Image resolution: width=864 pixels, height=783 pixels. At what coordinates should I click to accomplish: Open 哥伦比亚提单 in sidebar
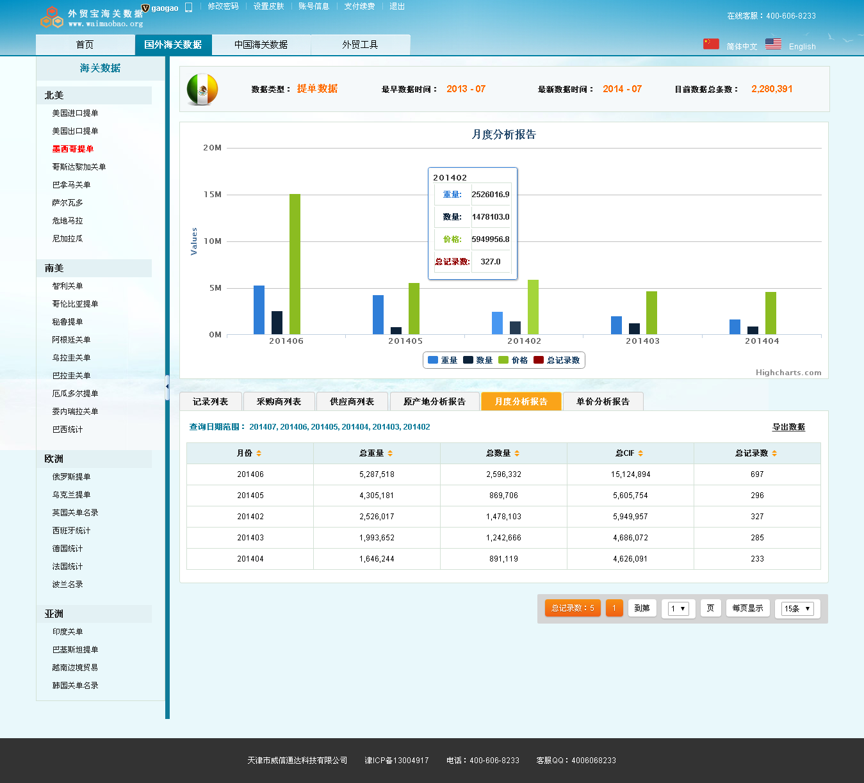point(75,304)
